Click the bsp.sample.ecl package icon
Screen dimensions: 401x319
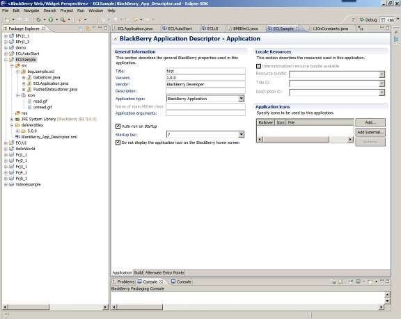pos(24,72)
